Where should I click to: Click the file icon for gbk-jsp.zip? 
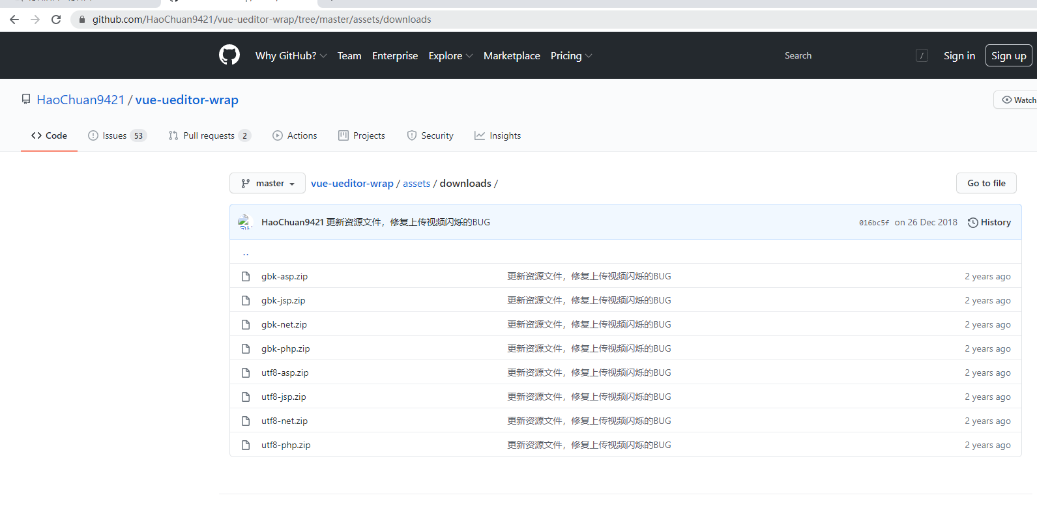(x=246, y=300)
